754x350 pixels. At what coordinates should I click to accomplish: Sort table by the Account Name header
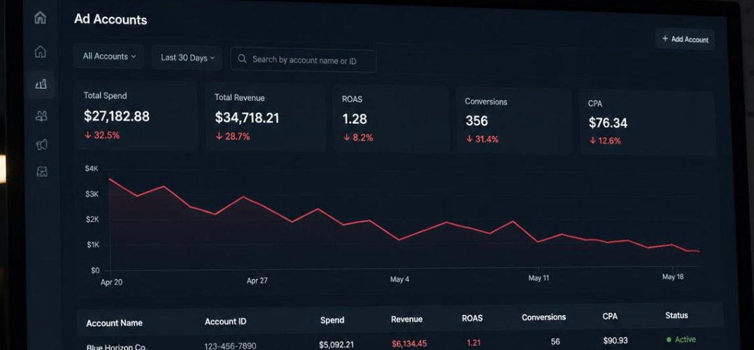tap(114, 323)
